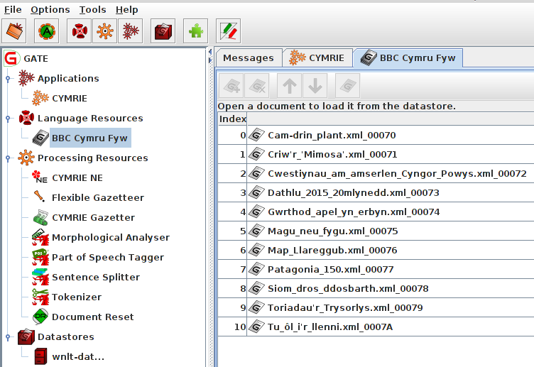This screenshot has width=534, height=367.
Task: Click the move document down arrow
Action: tap(315, 86)
